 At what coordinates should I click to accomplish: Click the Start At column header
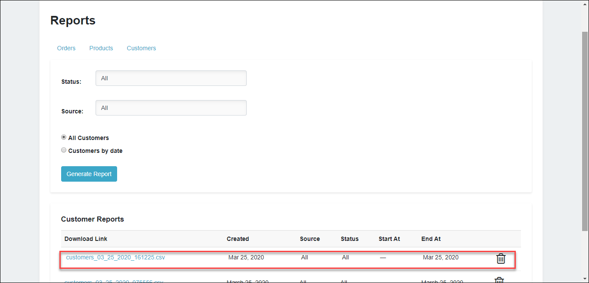(x=389, y=239)
